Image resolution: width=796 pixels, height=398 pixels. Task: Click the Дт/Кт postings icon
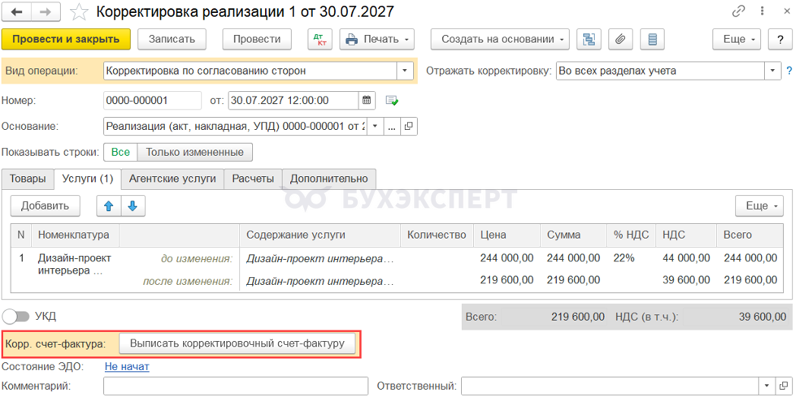pos(321,39)
